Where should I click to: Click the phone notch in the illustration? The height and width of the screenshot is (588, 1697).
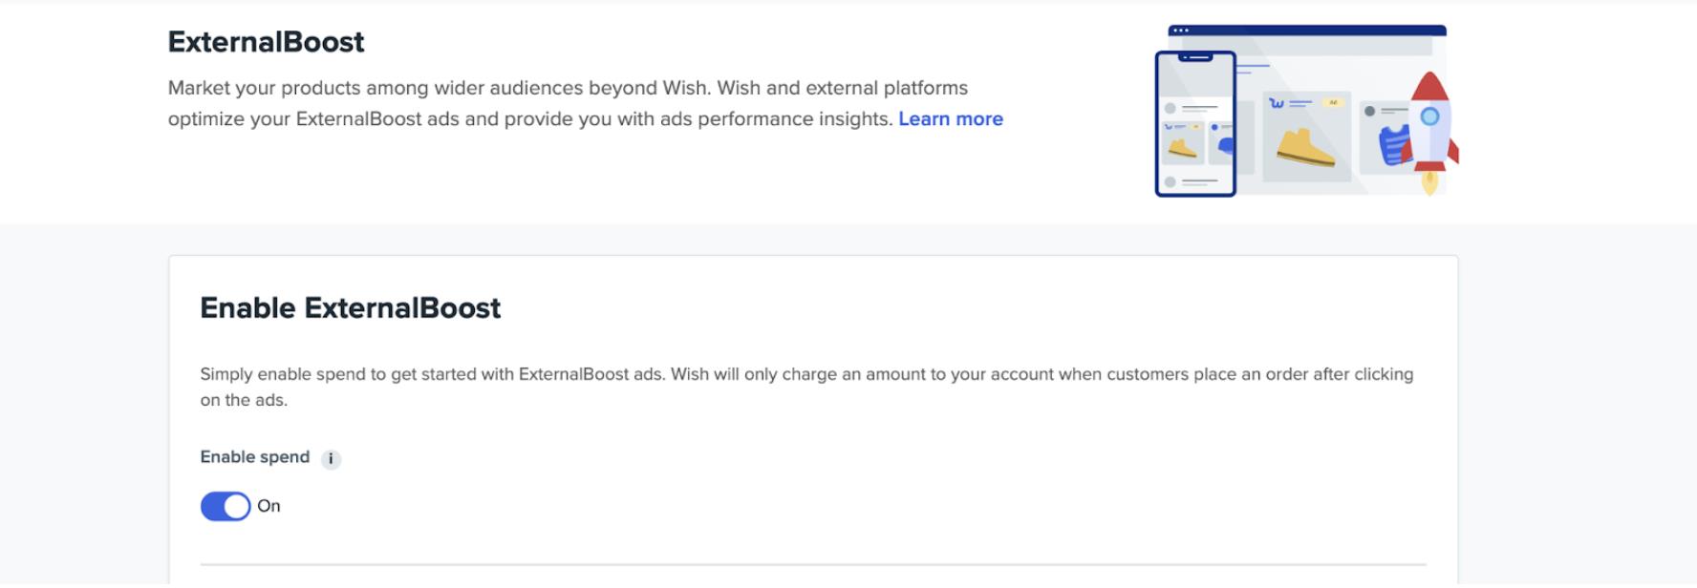click(x=1195, y=58)
